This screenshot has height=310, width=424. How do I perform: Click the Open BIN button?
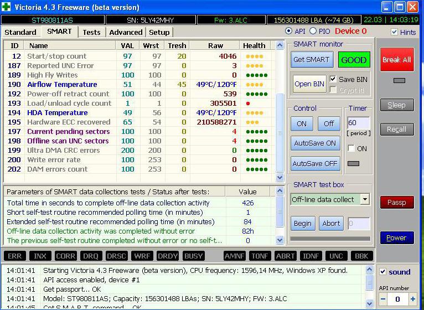click(x=309, y=84)
